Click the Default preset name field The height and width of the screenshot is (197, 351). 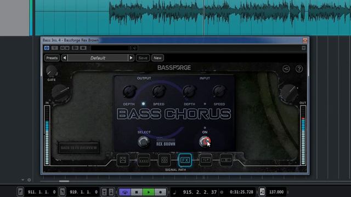[x=98, y=58]
